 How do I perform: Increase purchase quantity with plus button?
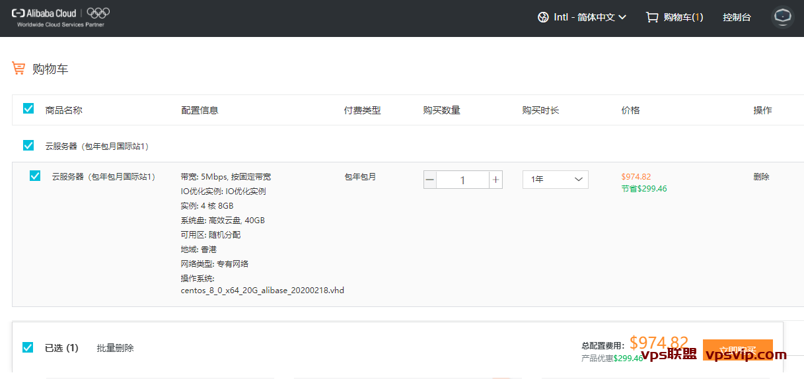coord(495,180)
